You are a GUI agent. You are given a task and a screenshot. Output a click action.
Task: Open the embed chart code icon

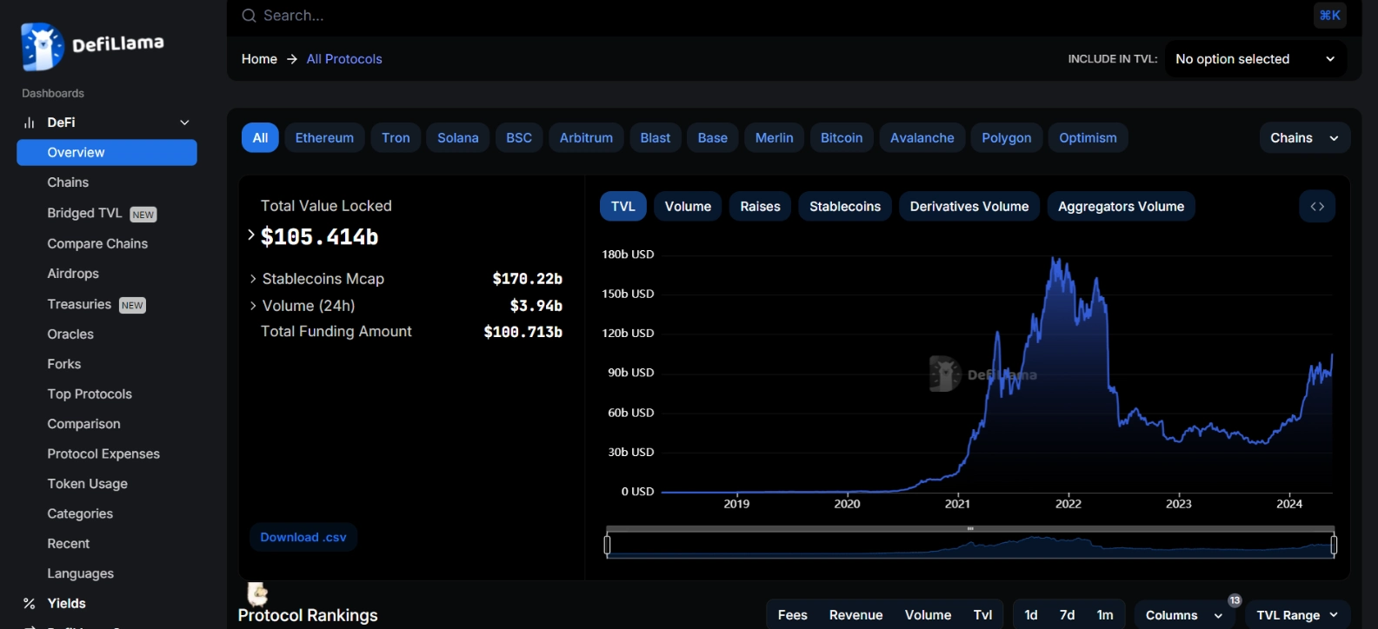click(x=1317, y=206)
